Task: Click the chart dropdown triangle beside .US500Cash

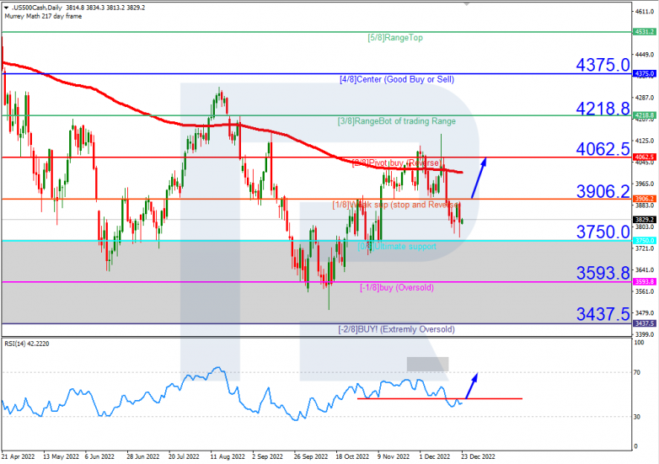Action: 6,8
